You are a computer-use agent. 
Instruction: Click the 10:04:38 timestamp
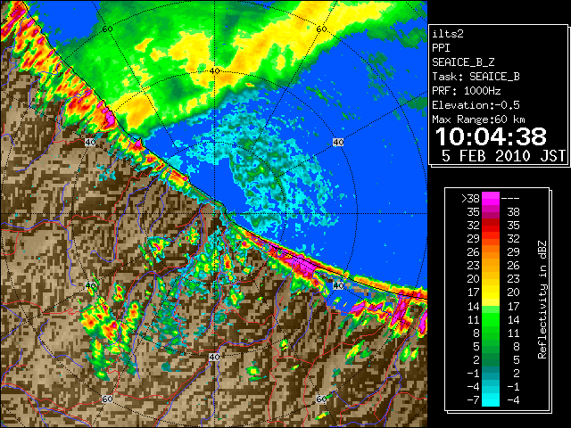point(491,136)
